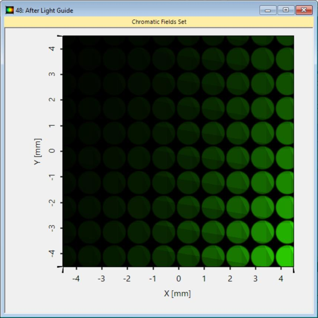Click the 4 tick label on X axis
Image resolution: width=318 pixels, height=318 pixels.
(281, 279)
